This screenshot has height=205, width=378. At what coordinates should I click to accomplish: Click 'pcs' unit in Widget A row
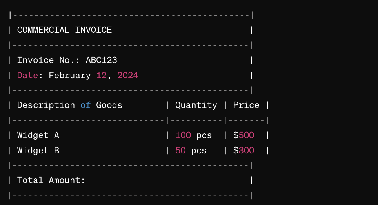point(204,136)
